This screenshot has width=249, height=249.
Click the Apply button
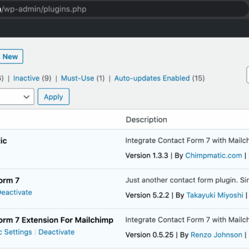tap(53, 97)
